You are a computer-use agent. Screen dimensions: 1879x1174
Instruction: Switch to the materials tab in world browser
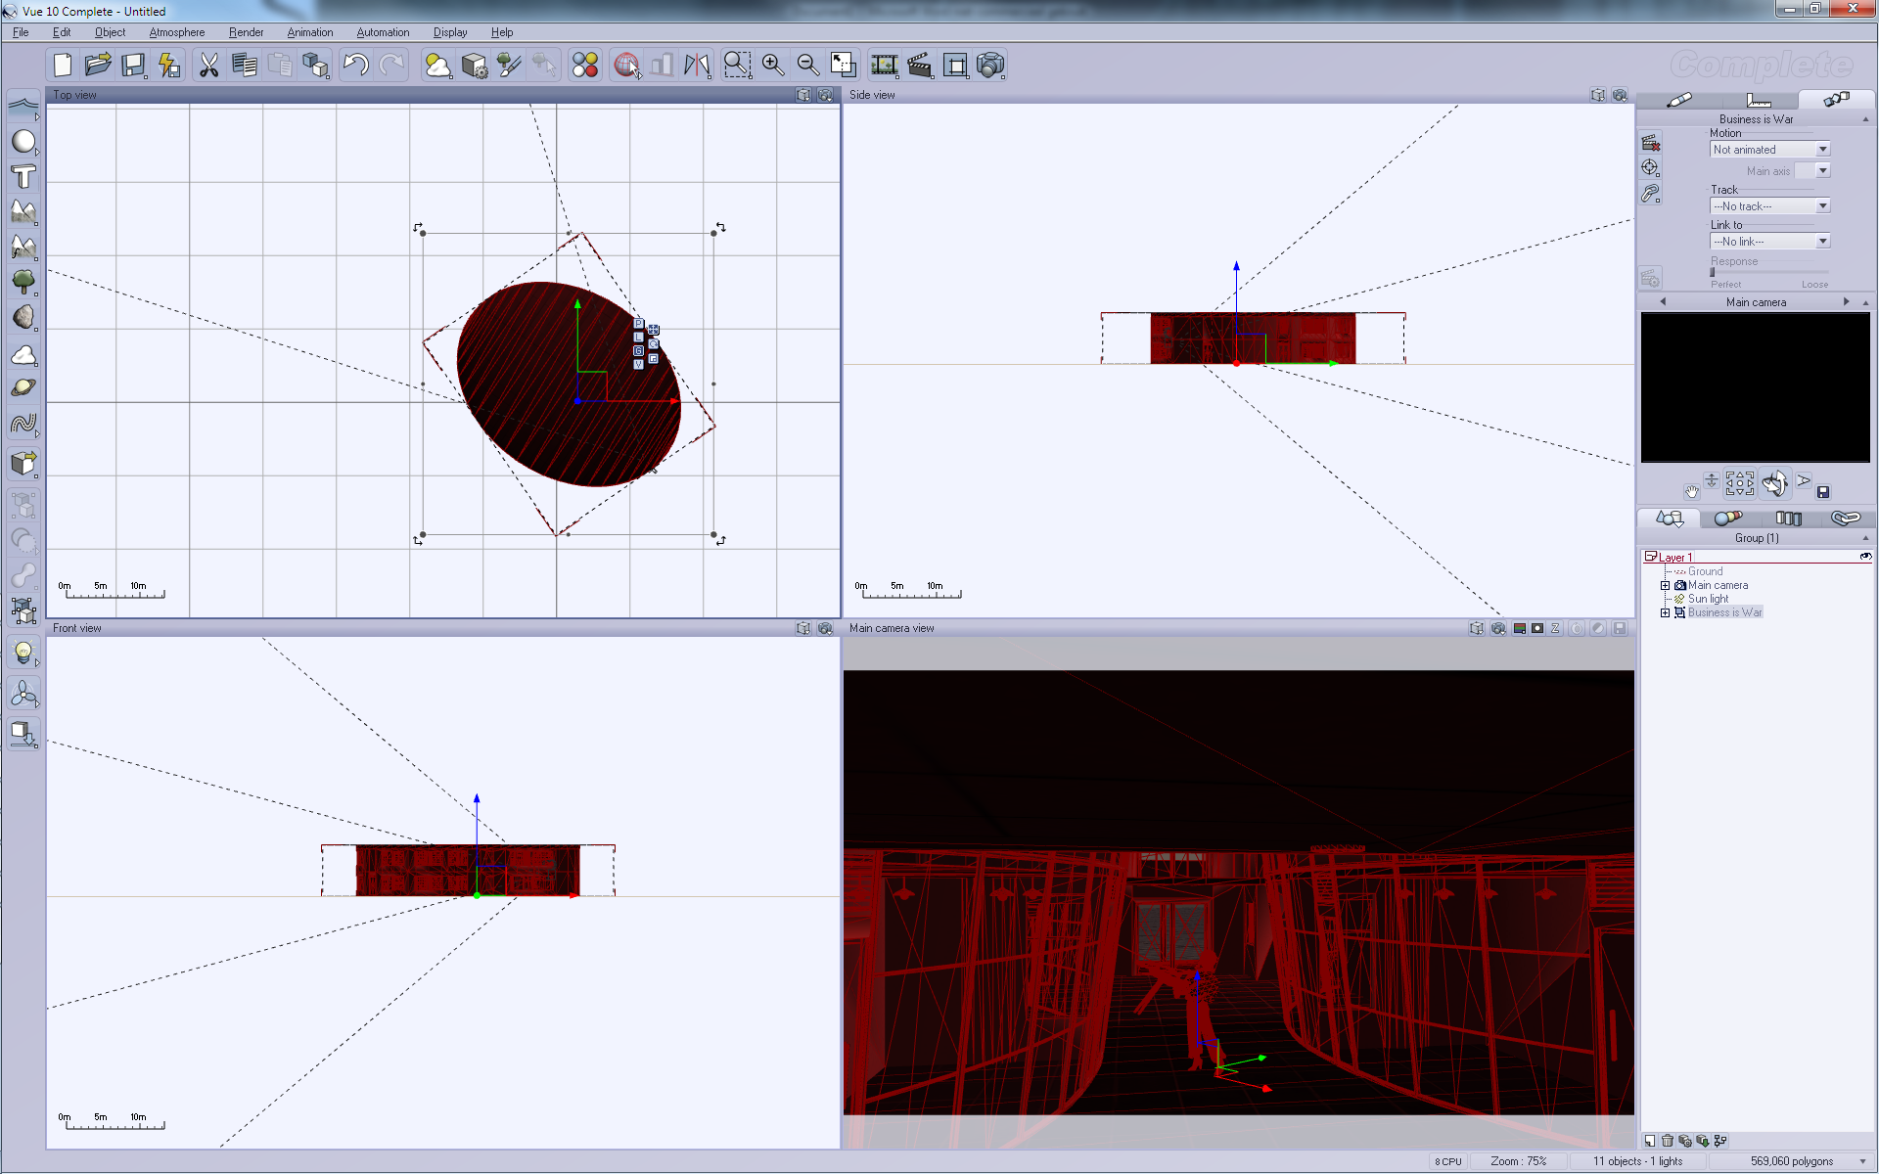coord(1728,518)
